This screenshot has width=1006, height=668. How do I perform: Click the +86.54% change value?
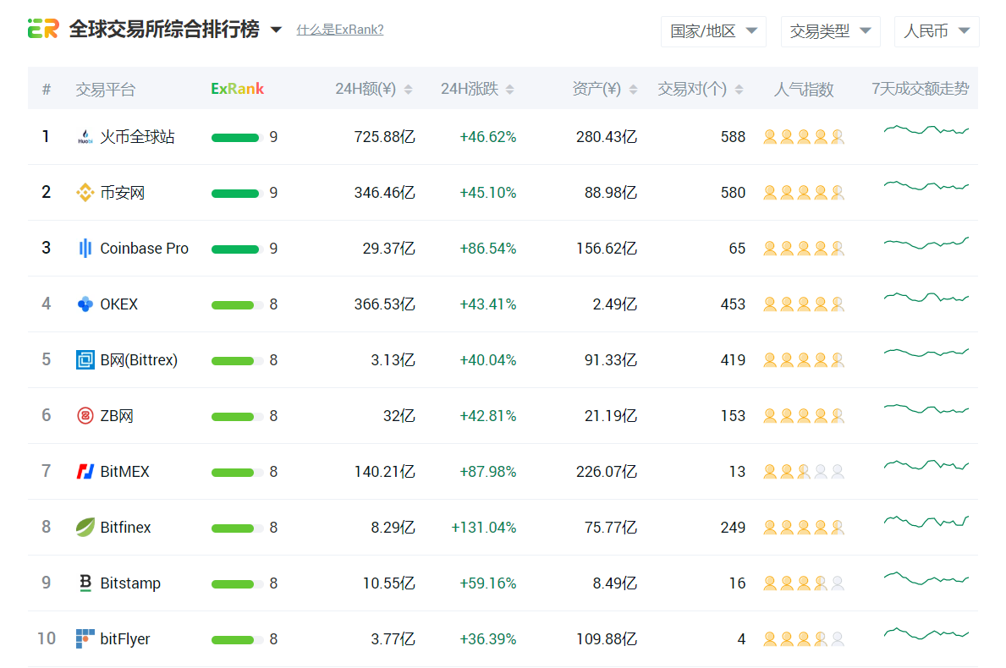(487, 248)
